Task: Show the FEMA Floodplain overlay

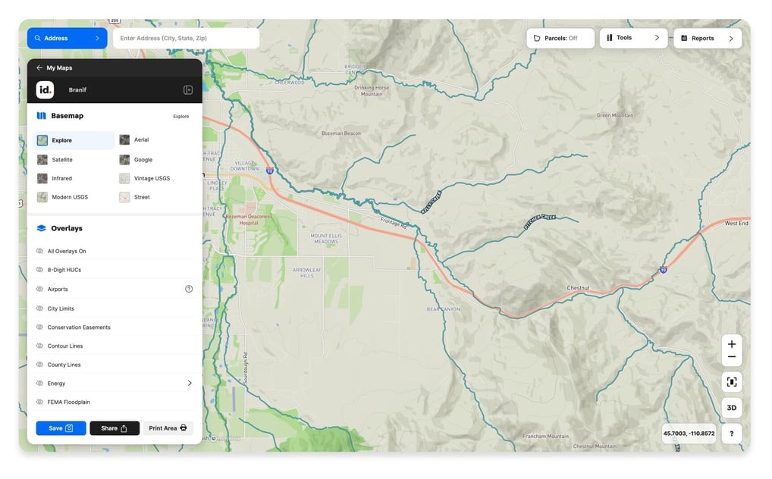Action: point(40,402)
